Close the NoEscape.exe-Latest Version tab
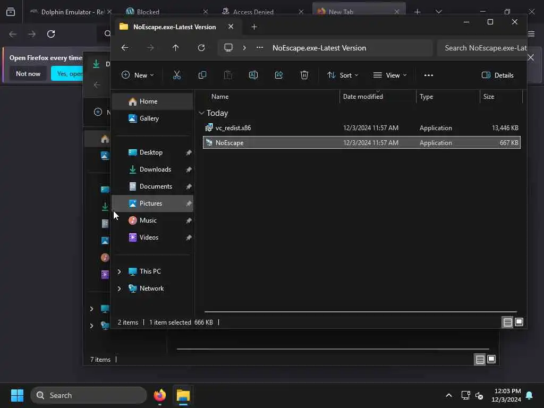This screenshot has height=408, width=544. (231, 27)
